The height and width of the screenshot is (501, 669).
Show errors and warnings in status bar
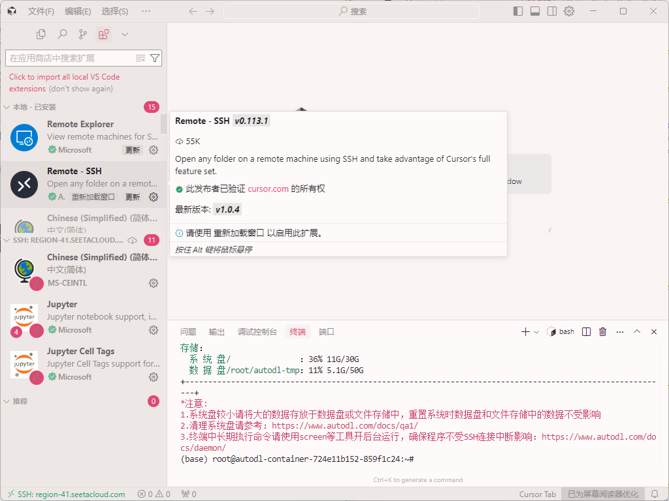click(154, 494)
